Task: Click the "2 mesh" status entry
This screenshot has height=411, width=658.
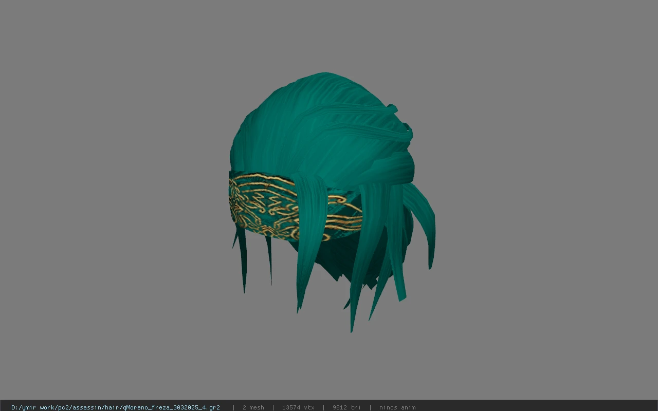Action: tap(253, 407)
